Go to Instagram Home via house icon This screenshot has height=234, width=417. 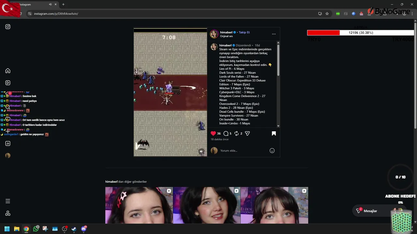click(x=8, y=71)
